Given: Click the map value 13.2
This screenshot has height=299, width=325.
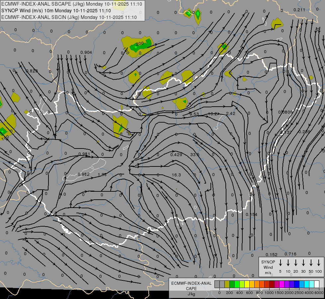Looking at the screenshot, I should point(212,114).
